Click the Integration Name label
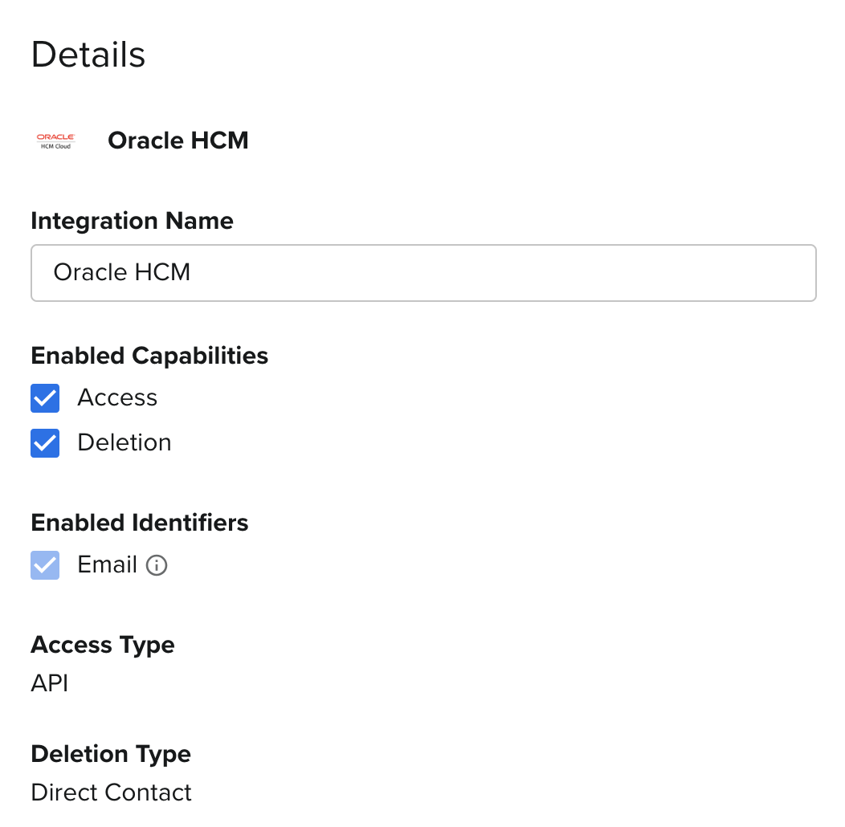This screenshot has height=827, width=845. [x=132, y=221]
